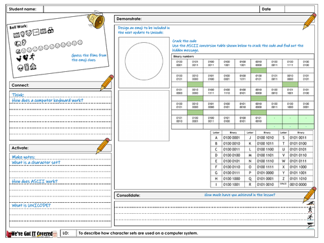Screen dimensions: 324x243
Task: Click the 'What is UNICODE?' heading
Action: coord(31,205)
